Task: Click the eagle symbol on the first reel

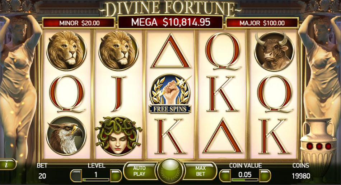Action: (x=66, y=136)
